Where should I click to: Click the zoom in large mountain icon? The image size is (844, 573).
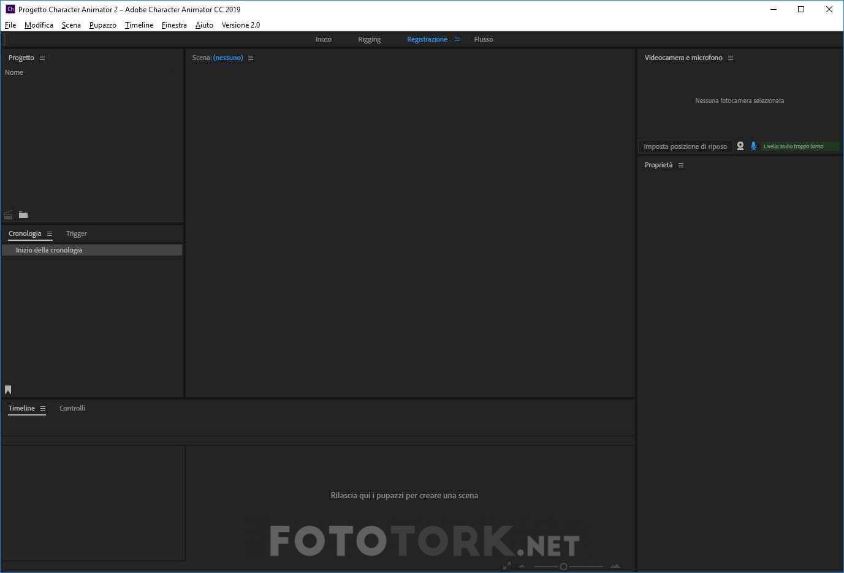615,566
